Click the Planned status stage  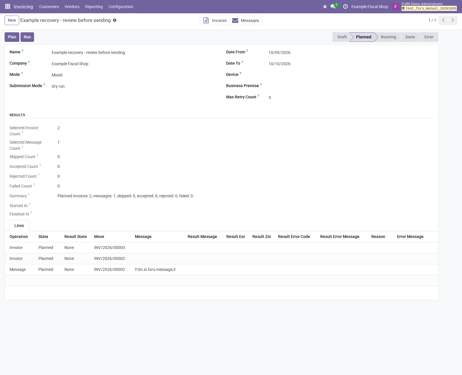[x=364, y=37]
